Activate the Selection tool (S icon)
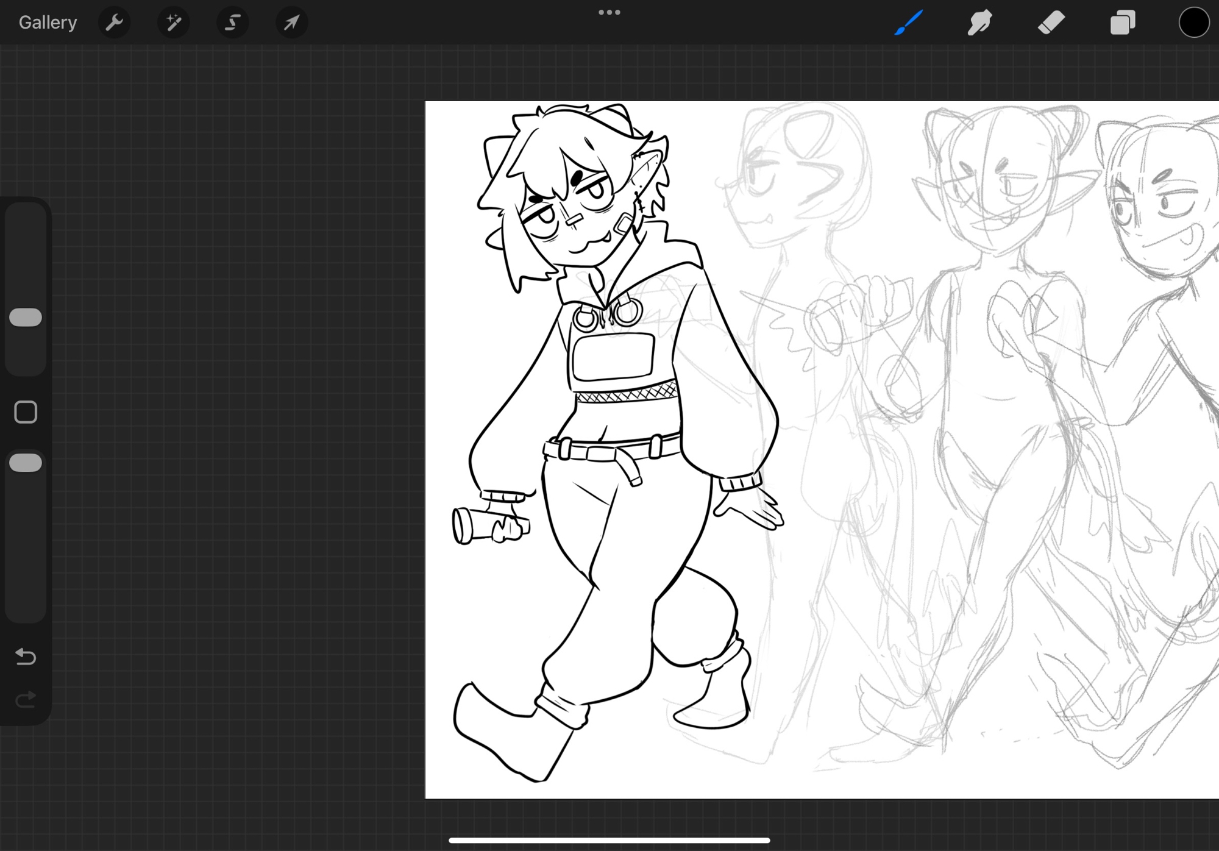 click(x=232, y=23)
